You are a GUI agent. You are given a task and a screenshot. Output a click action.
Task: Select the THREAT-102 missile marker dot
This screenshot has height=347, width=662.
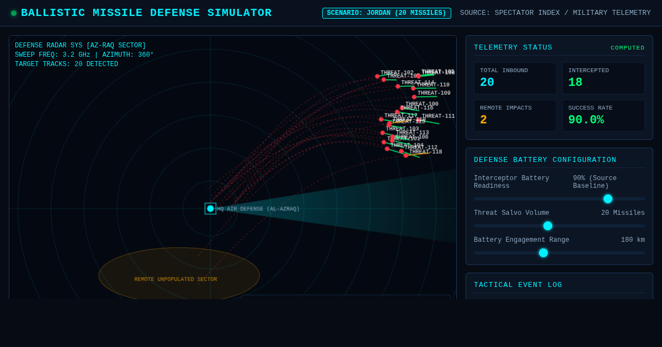[377, 77]
